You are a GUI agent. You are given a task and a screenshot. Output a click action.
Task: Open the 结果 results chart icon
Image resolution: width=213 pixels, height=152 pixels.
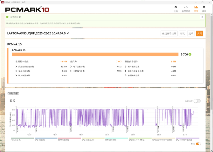point(196,7)
